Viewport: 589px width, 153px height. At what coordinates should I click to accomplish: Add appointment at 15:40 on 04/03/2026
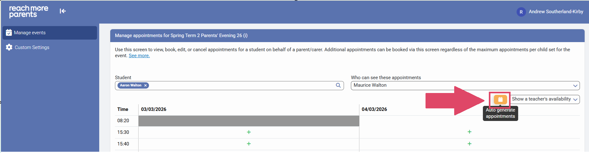point(469,144)
